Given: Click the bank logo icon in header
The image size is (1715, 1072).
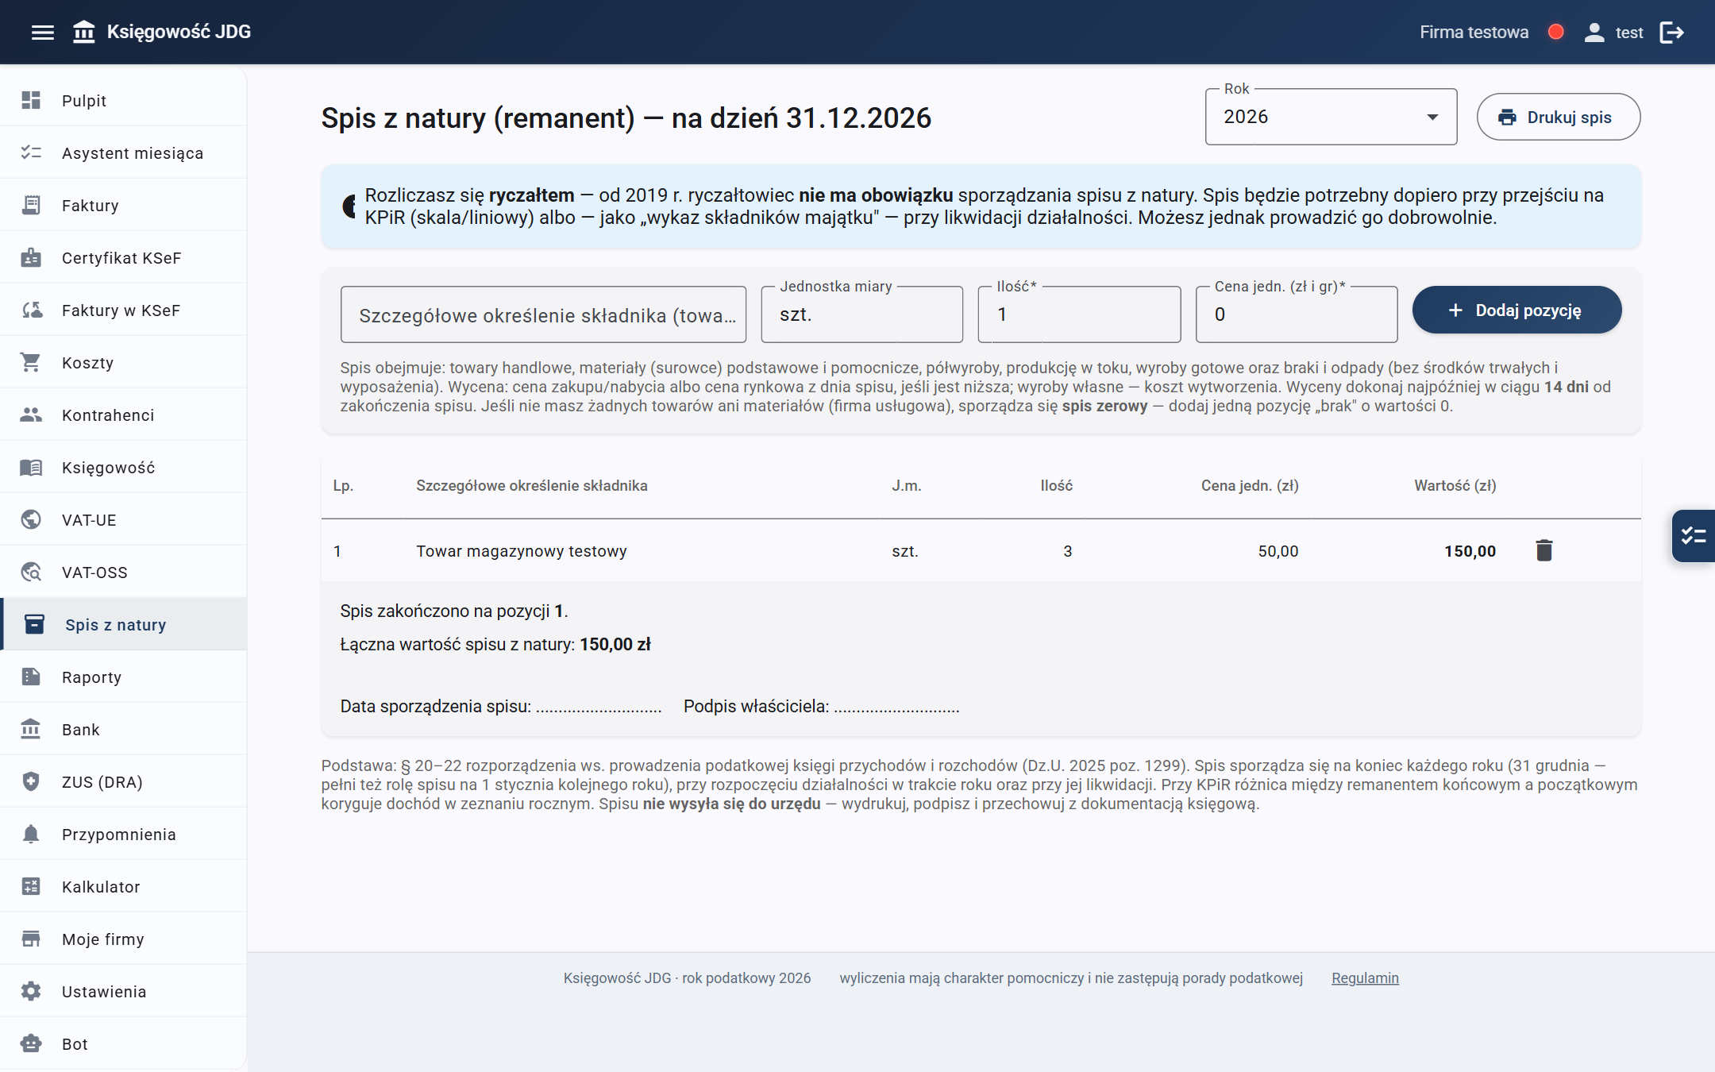Looking at the screenshot, I should point(84,32).
